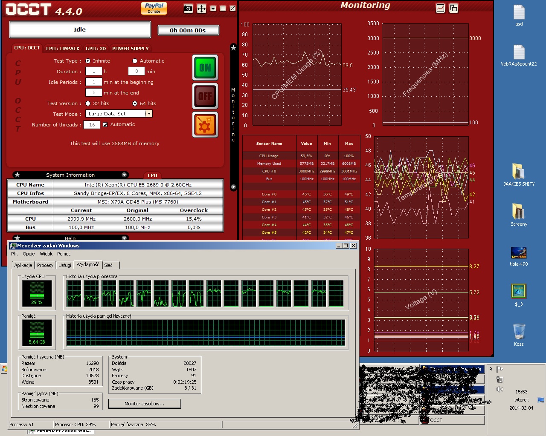Select the asd file on the desktop
Viewport: 546px width, 436px height.
click(519, 15)
